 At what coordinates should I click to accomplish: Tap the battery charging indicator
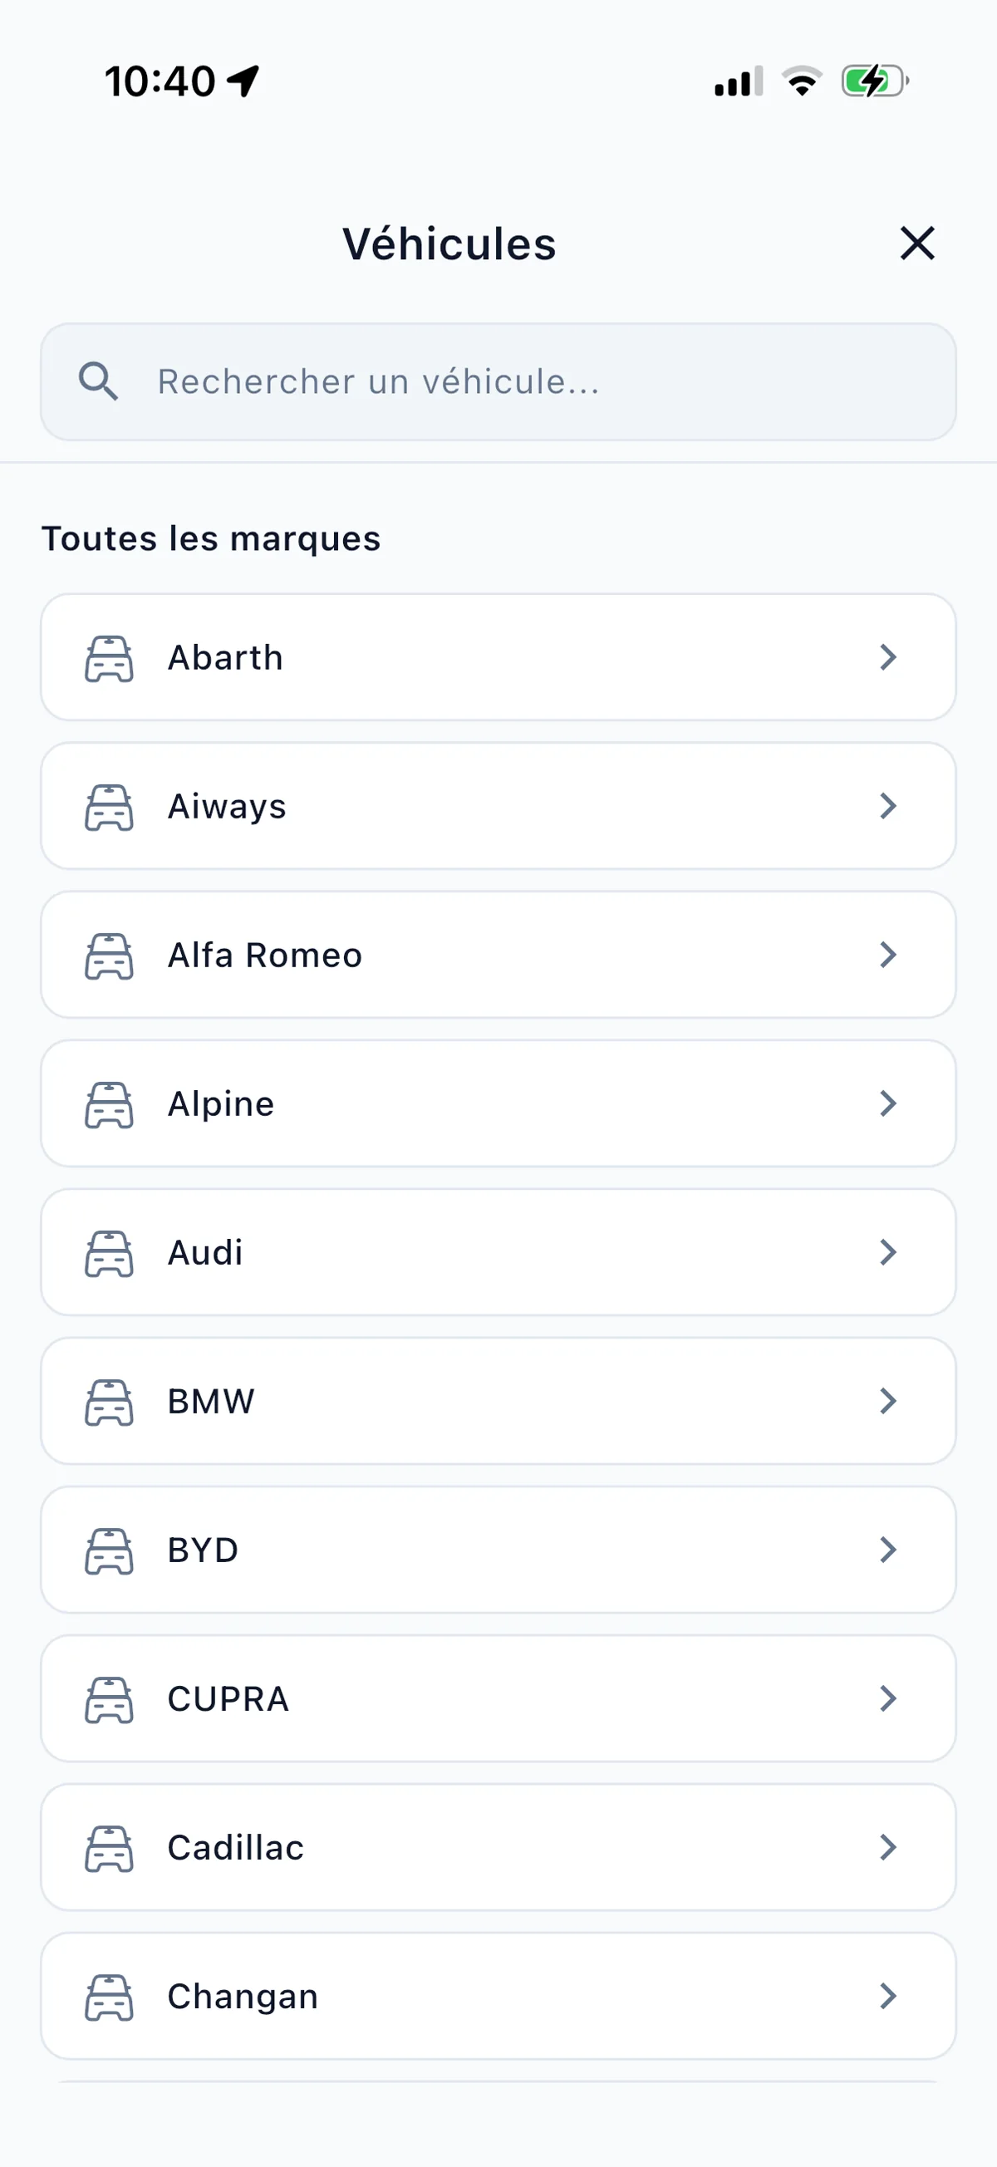pos(875,81)
